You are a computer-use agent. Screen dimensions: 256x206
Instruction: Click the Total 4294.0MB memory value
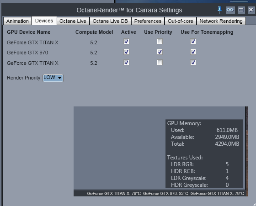coord(227,144)
